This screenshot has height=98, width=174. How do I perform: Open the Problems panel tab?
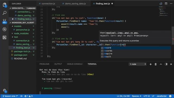tap(44, 64)
